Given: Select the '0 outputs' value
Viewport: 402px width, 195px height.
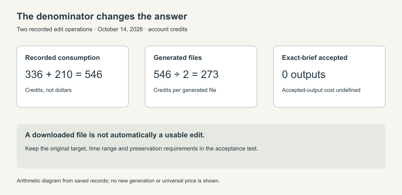Looking at the screenshot, I should [x=304, y=74].
